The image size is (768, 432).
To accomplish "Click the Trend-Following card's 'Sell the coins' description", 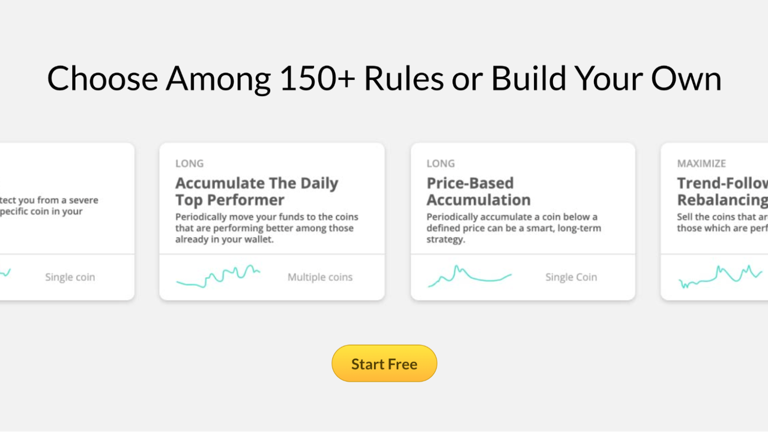I will [x=722, y=223].
